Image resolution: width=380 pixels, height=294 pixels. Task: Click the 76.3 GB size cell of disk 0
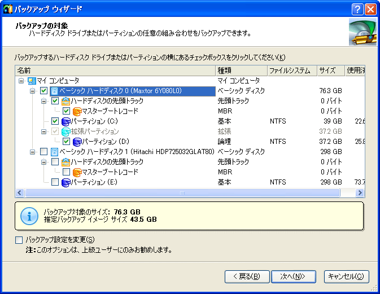pyautogui.click(x=330, y=91)
